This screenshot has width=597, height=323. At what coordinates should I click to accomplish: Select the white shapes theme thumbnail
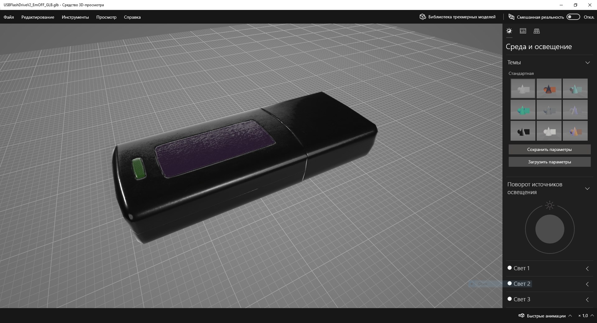click(x=549, y=131)
